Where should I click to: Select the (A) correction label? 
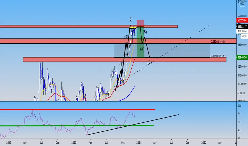(142, 49)
